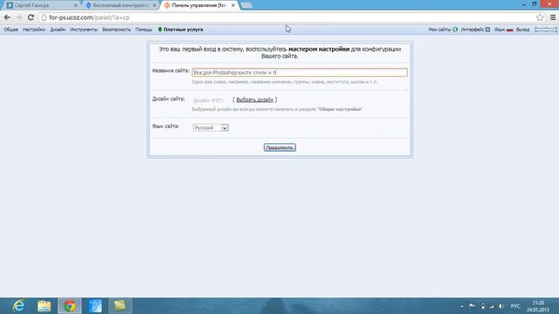Log out using the Выход link

[x=522, y=30]
